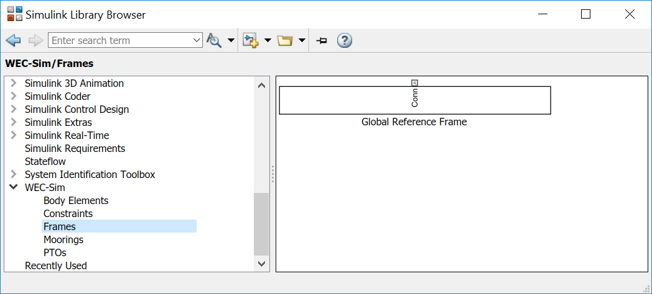This screenshot has height=294, width=652.
Task: Open search options dropdown arrow
Action: click(230, 40)
